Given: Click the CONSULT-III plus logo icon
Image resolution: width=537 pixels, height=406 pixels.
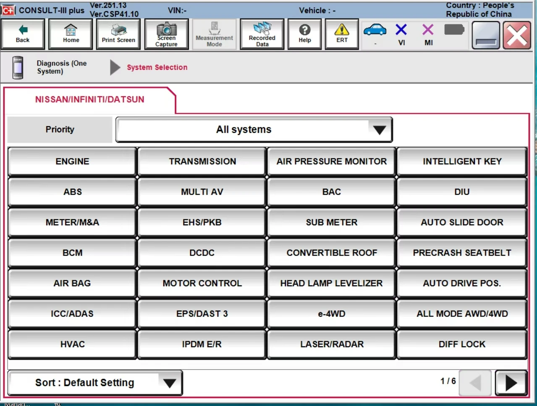Looking at the screenshot, I should [x=8, y=10].
